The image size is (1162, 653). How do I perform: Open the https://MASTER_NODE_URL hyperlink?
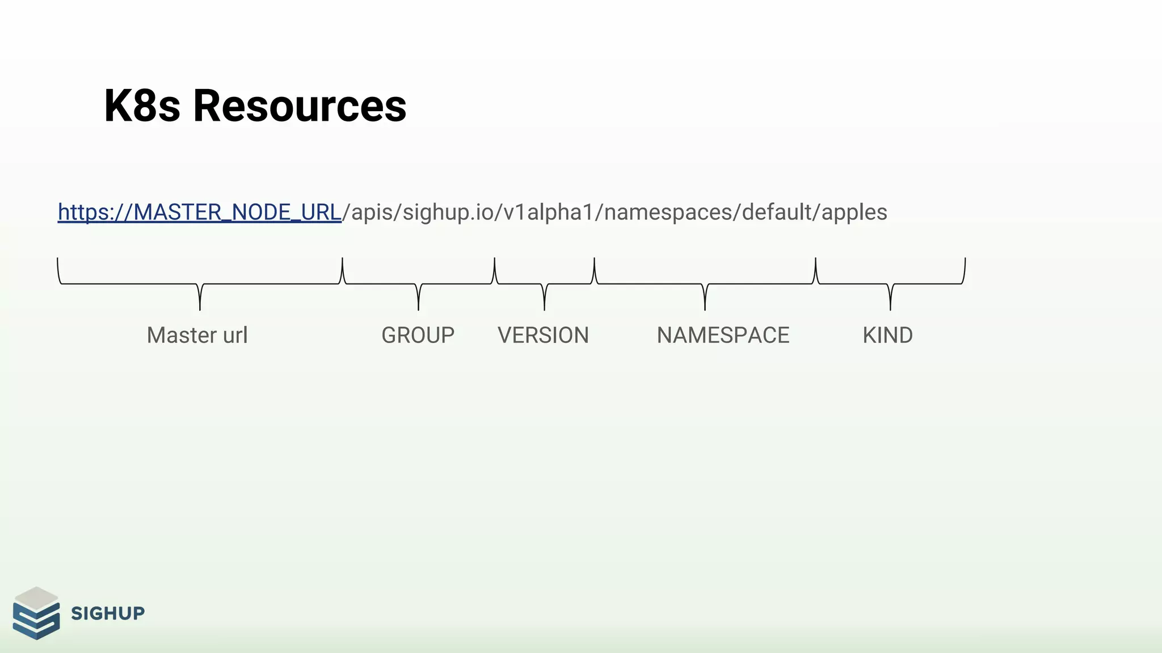tap(199, 213)
